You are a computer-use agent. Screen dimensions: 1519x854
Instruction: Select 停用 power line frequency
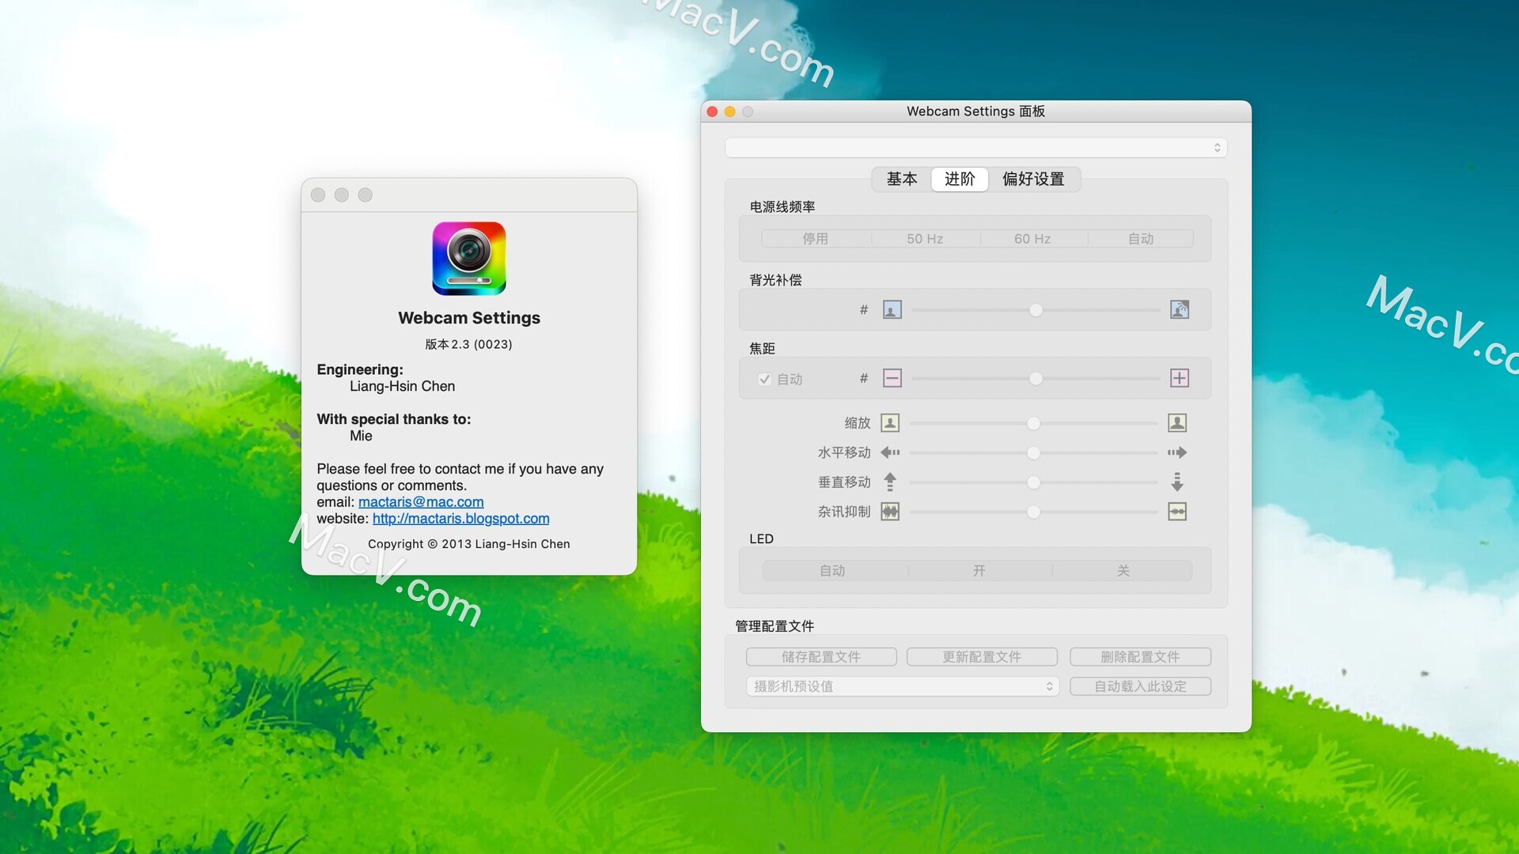point(816,239)
